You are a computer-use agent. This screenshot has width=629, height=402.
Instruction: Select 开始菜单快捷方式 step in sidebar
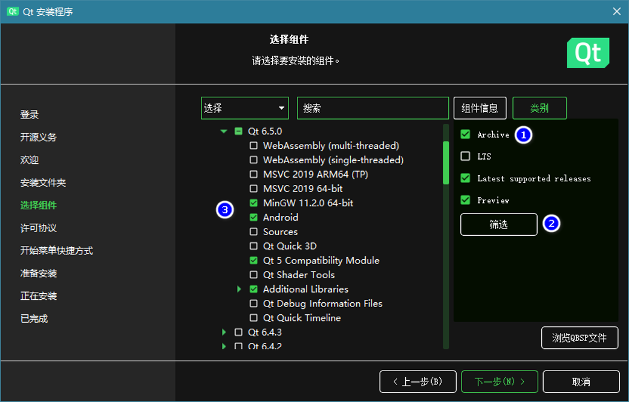pos(57,250)
